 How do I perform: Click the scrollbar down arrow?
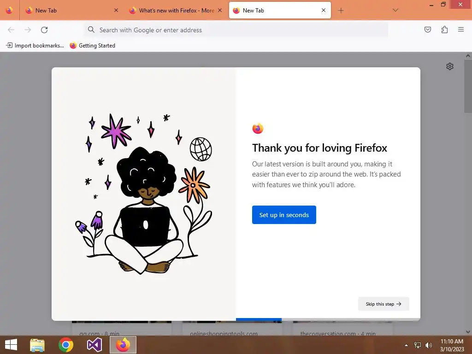468,332
